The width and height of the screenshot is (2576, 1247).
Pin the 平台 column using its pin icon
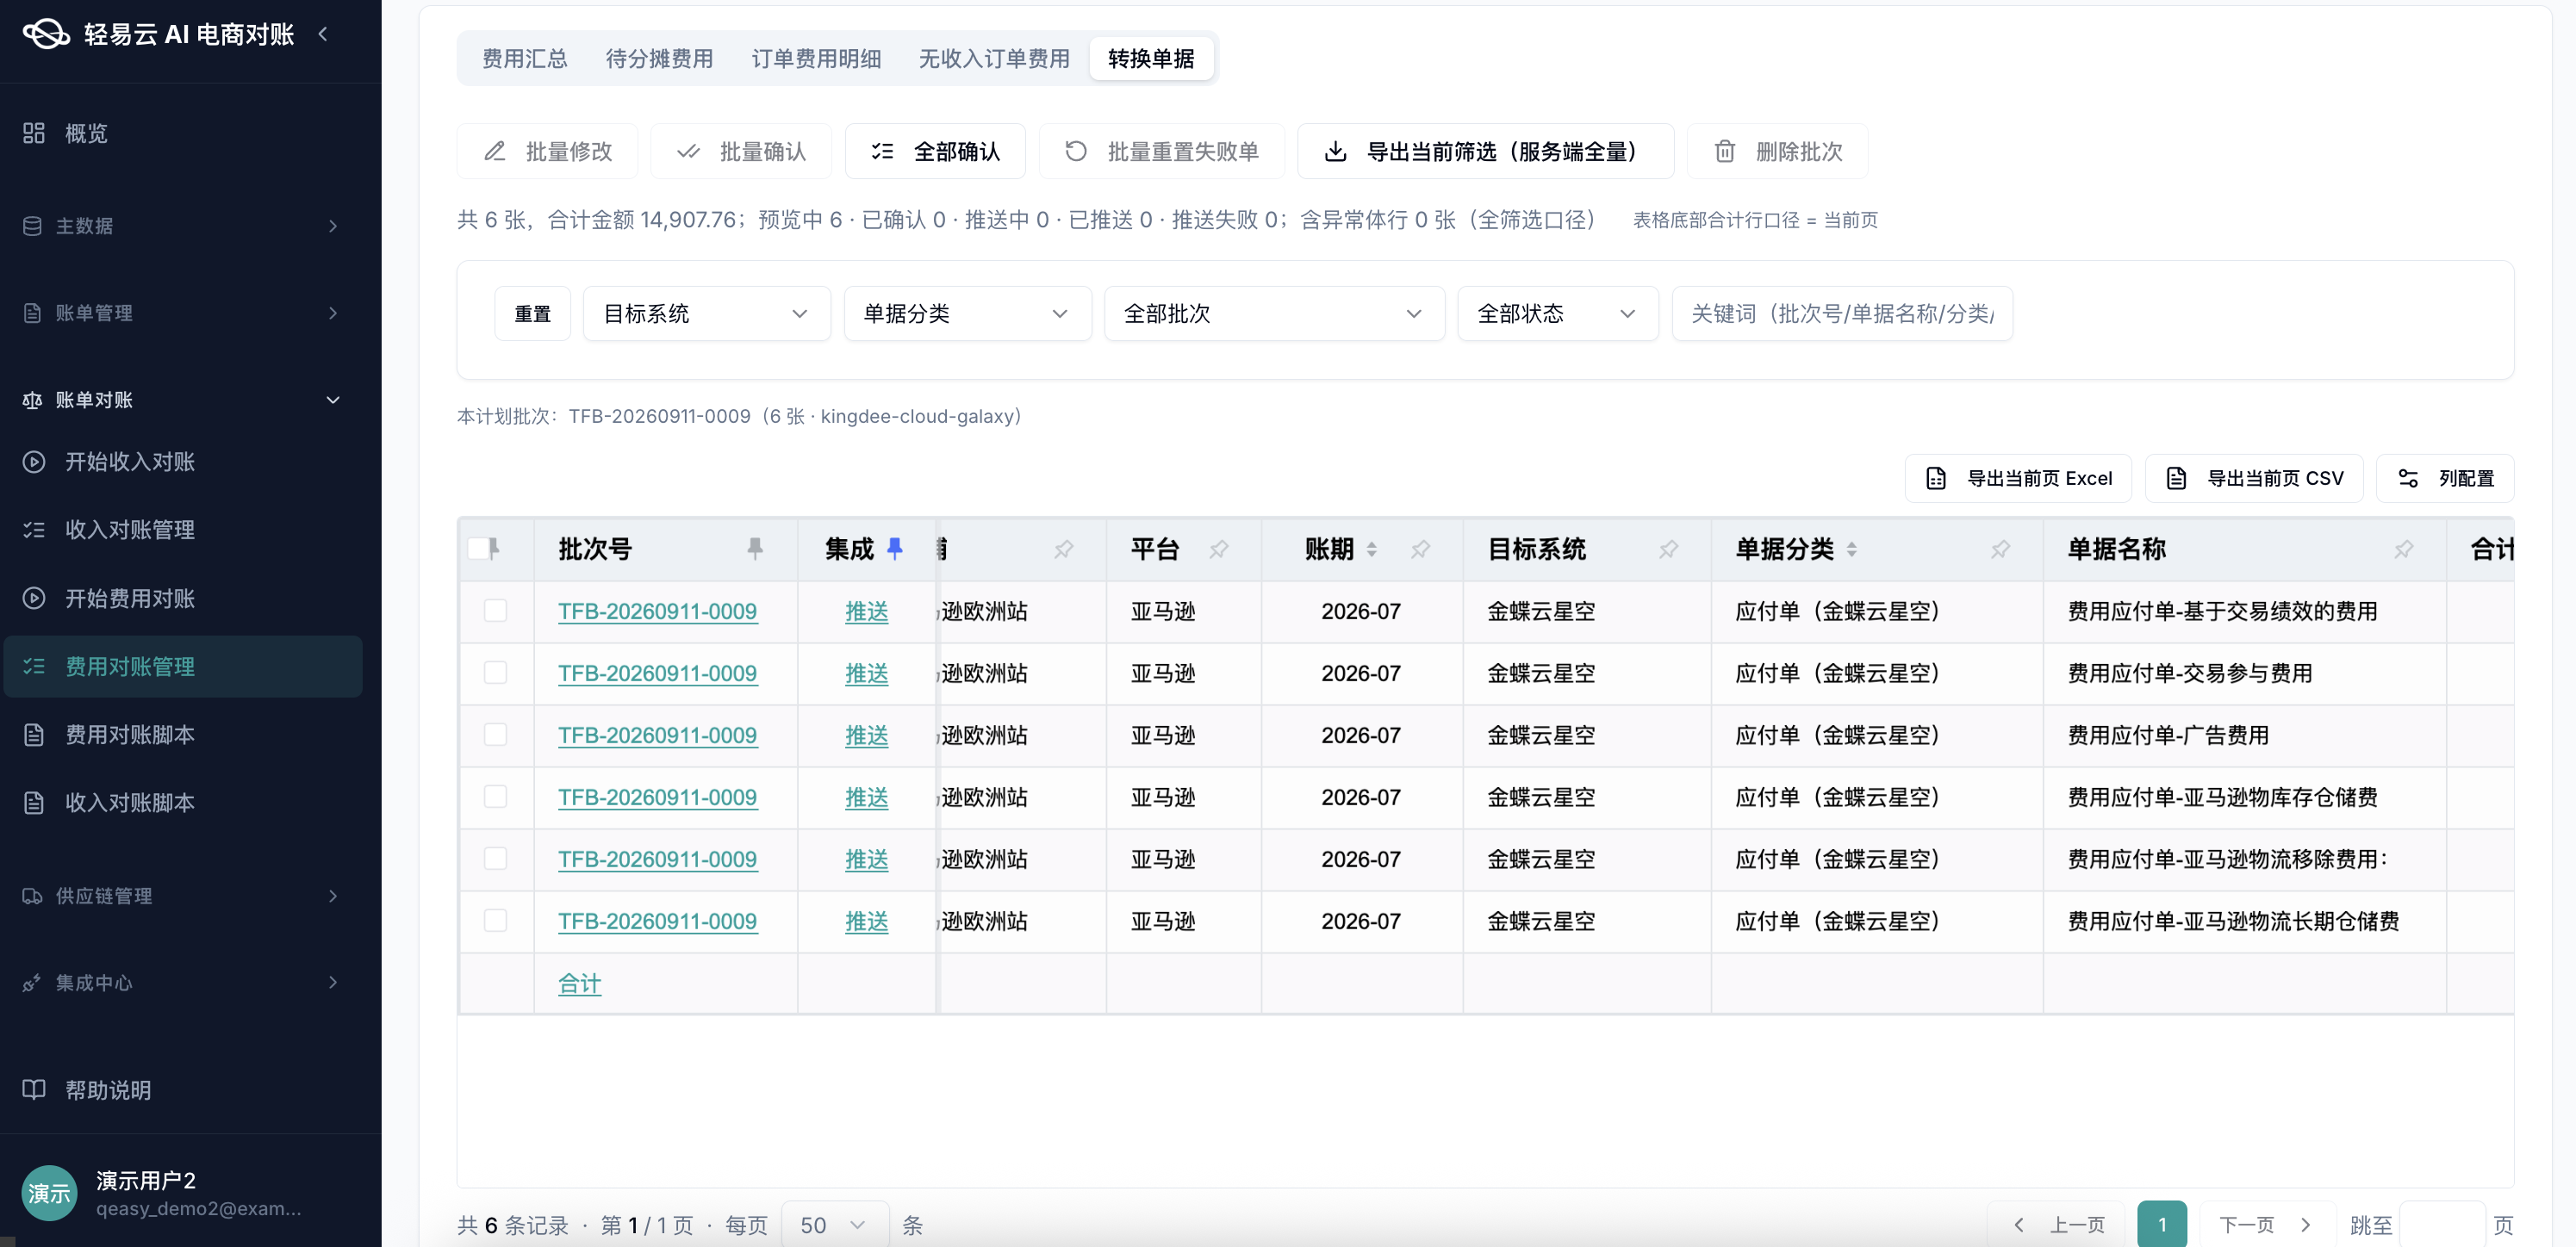pos(1219,549)
